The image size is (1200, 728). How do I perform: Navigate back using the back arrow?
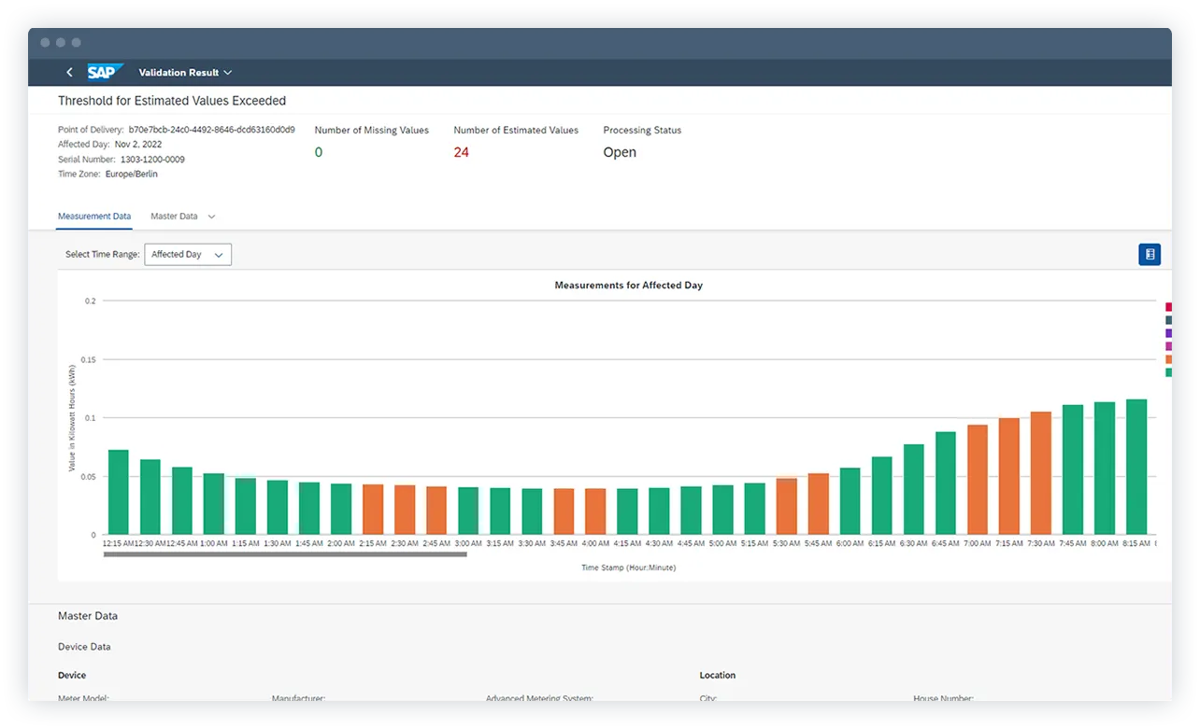pyautogui.click(x=69, y=72)
